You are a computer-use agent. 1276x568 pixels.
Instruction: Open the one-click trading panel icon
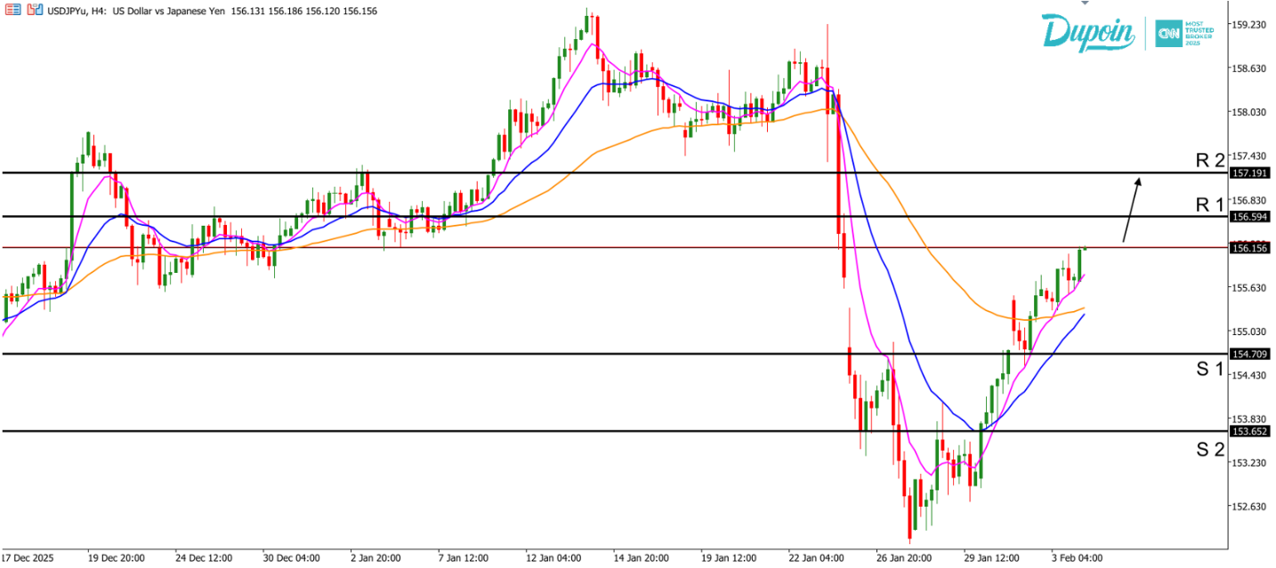coord(11,12)
